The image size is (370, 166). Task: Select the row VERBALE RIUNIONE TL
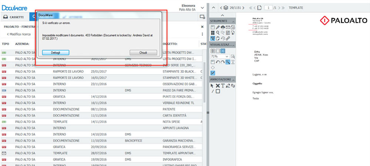point(101,103)
